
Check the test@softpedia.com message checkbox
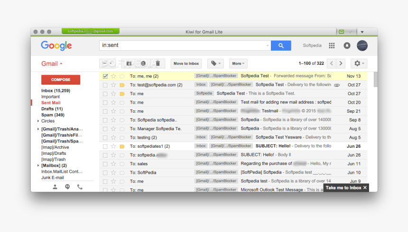(105, 85)
